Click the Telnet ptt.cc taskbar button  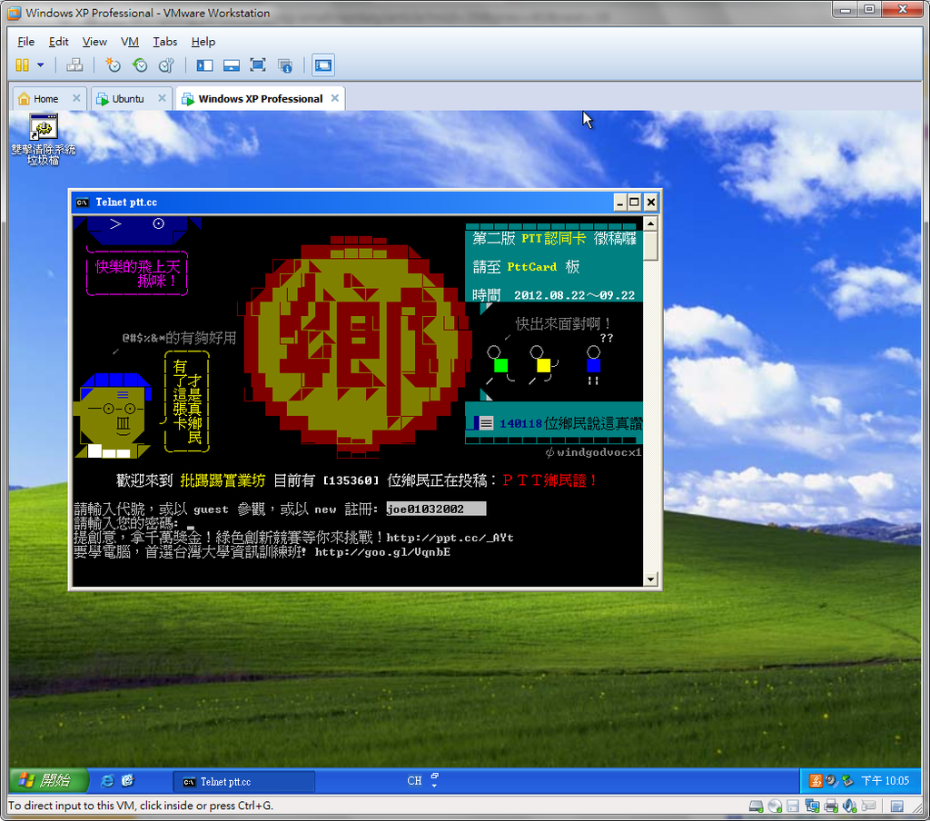[x=243, y=782]
